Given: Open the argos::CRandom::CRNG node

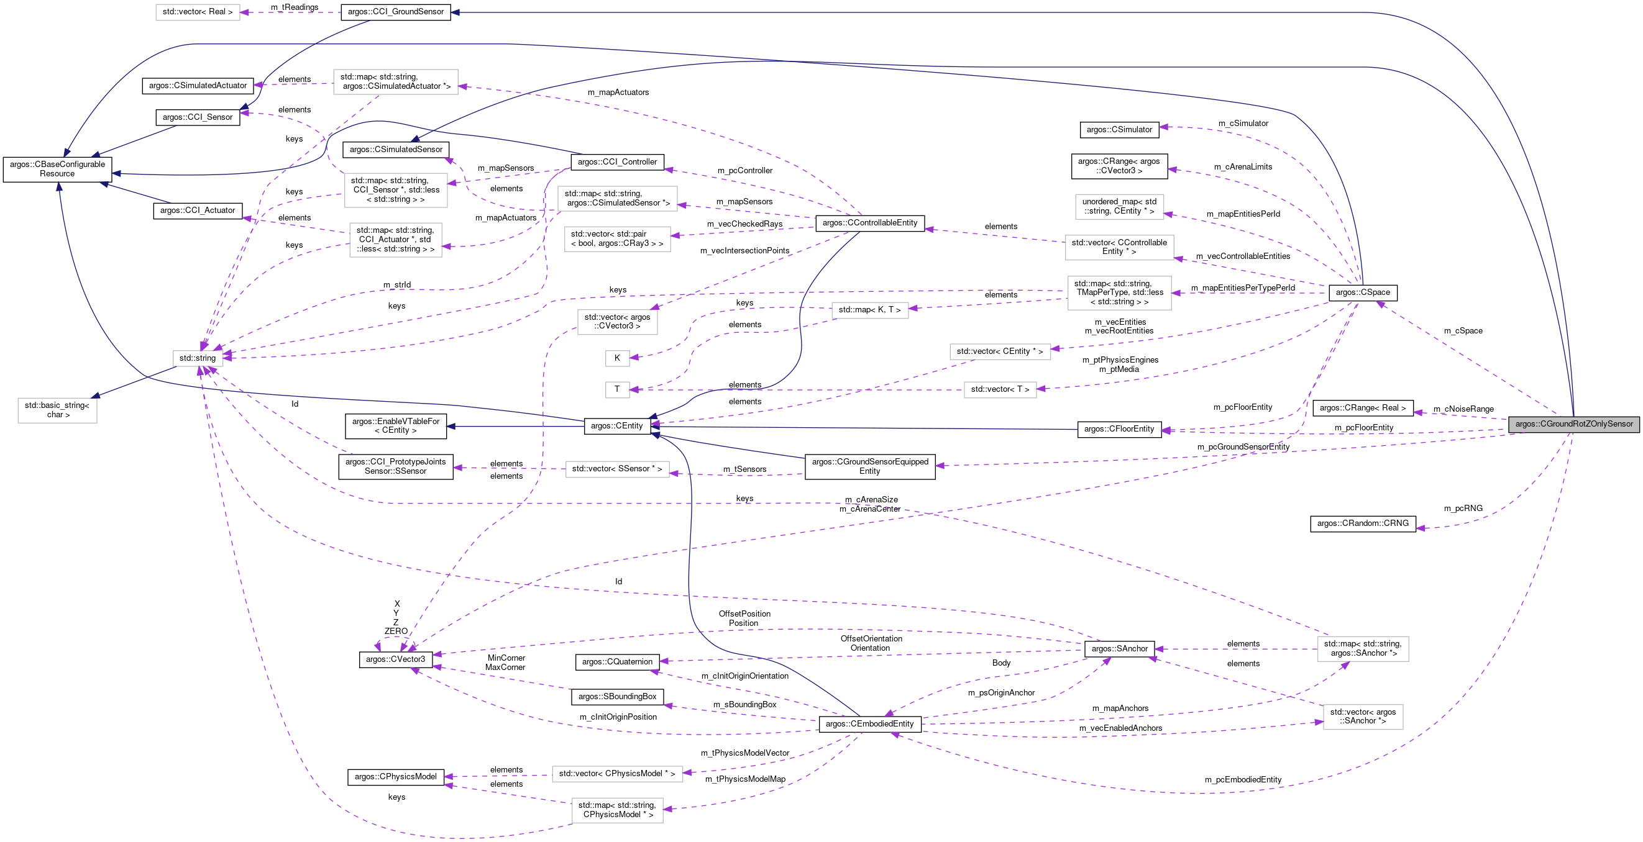Looking at the screenshot, I should (x=1363, y=524).
